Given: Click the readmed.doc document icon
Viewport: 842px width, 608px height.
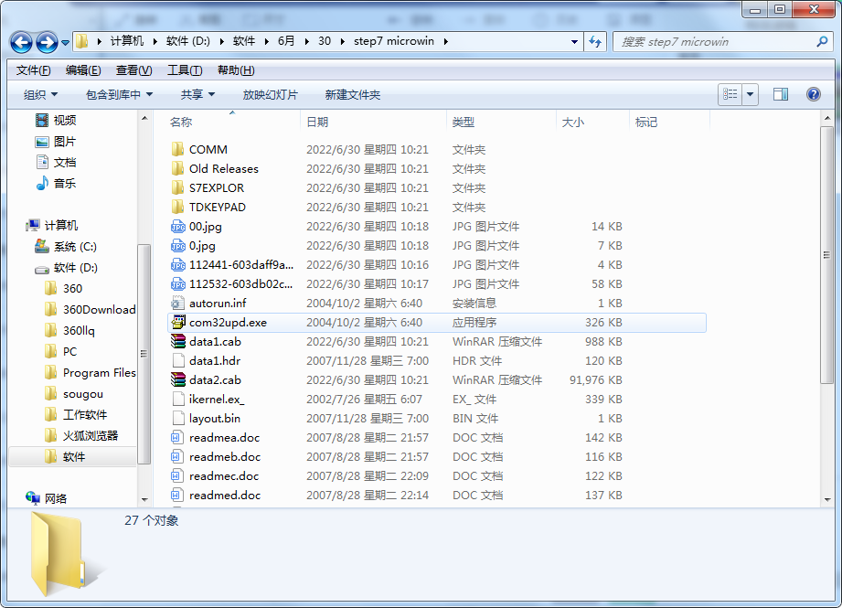Looking at the screenshot, I should tap(177, 496).
